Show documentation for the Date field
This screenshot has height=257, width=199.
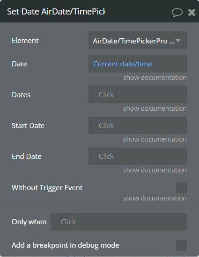point(155,78)
